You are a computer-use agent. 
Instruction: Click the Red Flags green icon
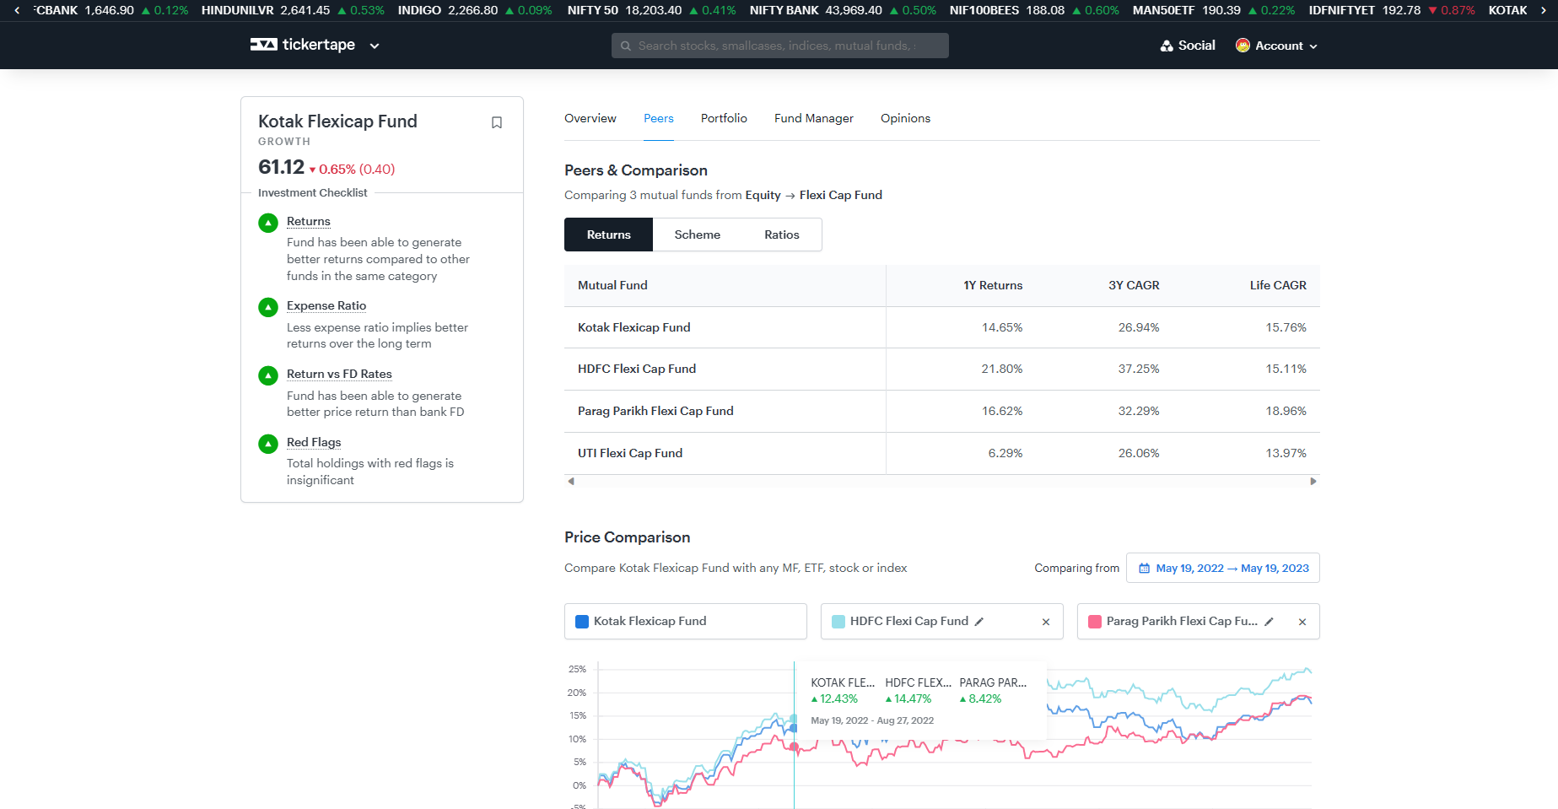coord(268,444)
